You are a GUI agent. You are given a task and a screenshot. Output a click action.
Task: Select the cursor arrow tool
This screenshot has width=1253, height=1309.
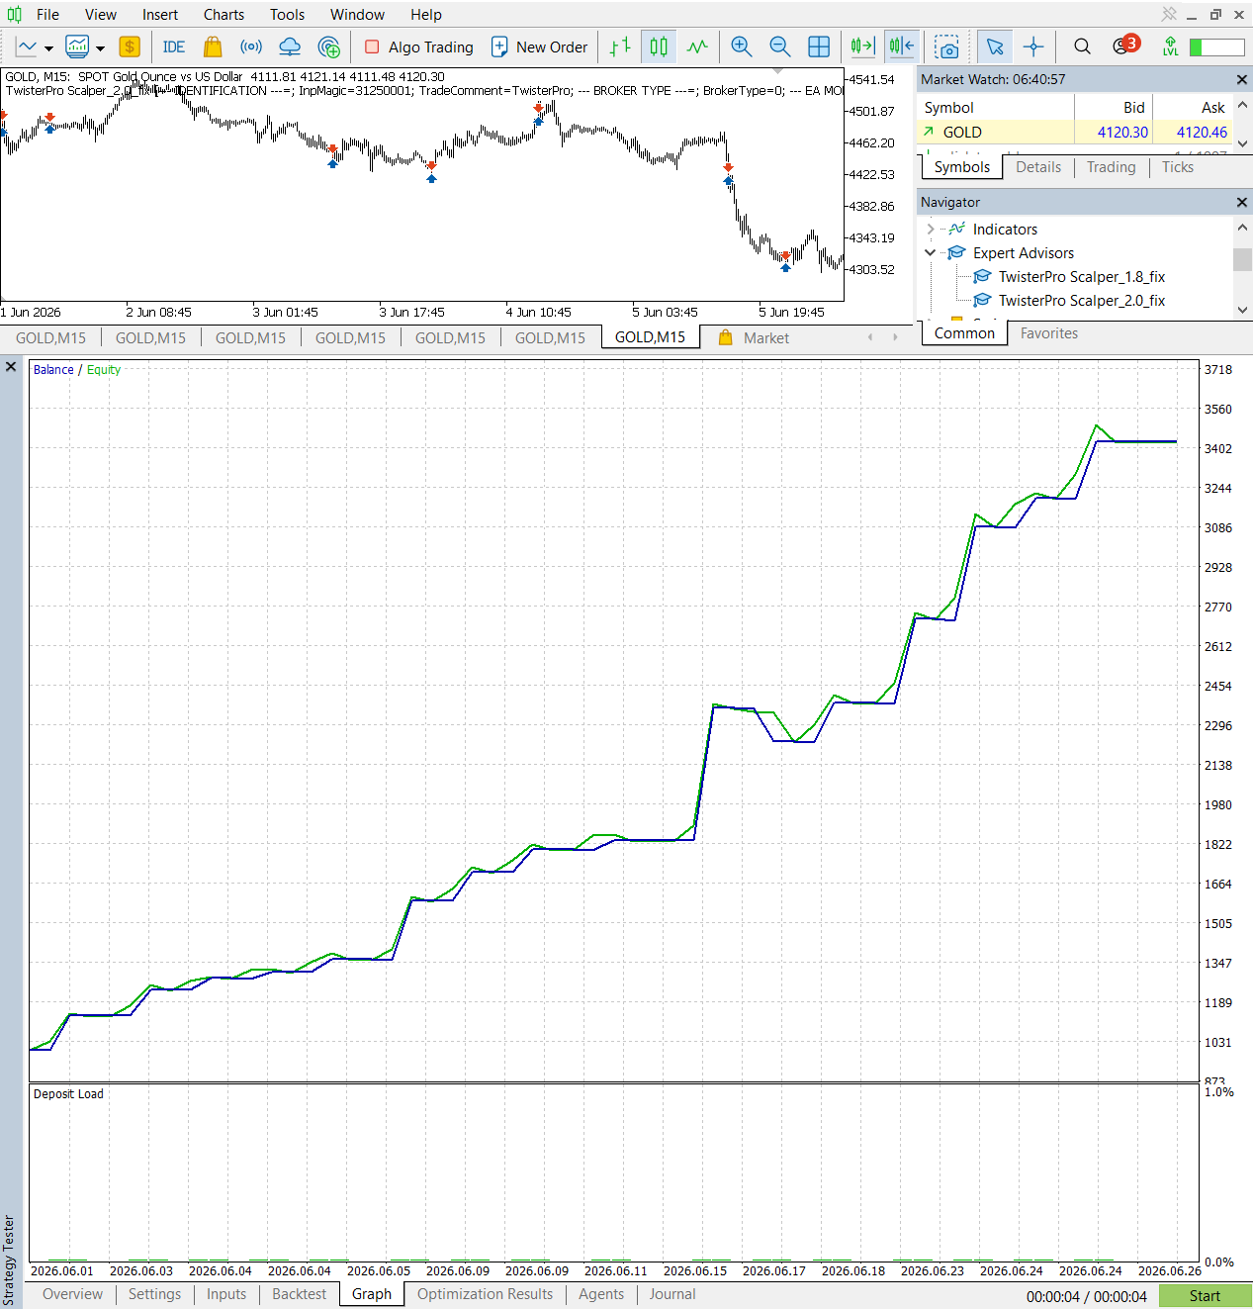(x=995, y=47)
